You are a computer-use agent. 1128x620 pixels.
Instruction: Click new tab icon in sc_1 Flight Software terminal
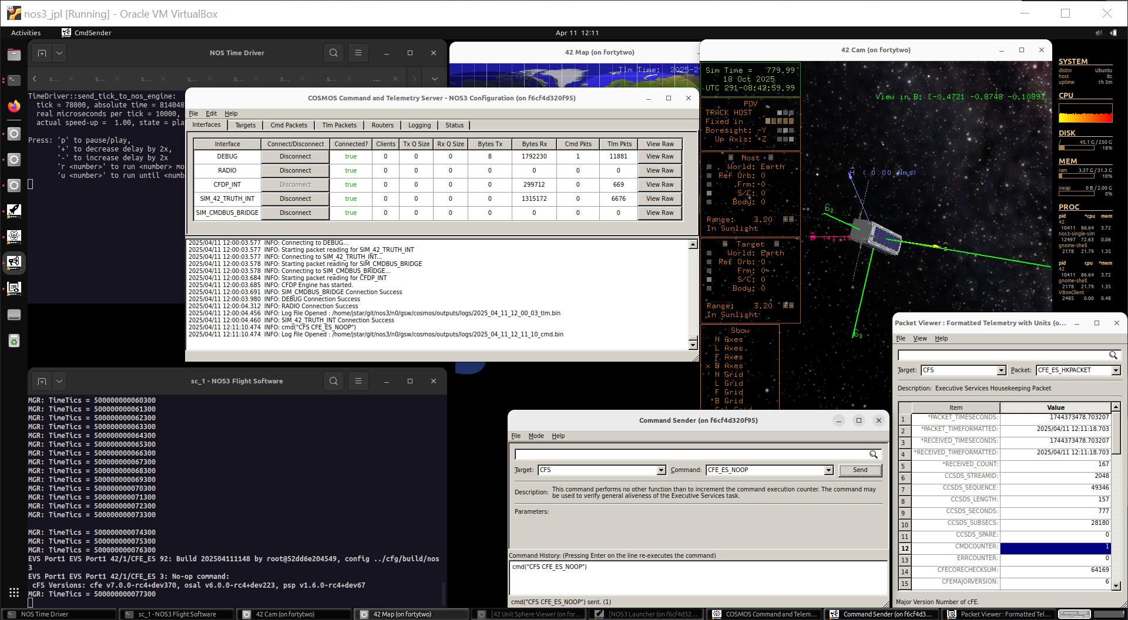42,381
